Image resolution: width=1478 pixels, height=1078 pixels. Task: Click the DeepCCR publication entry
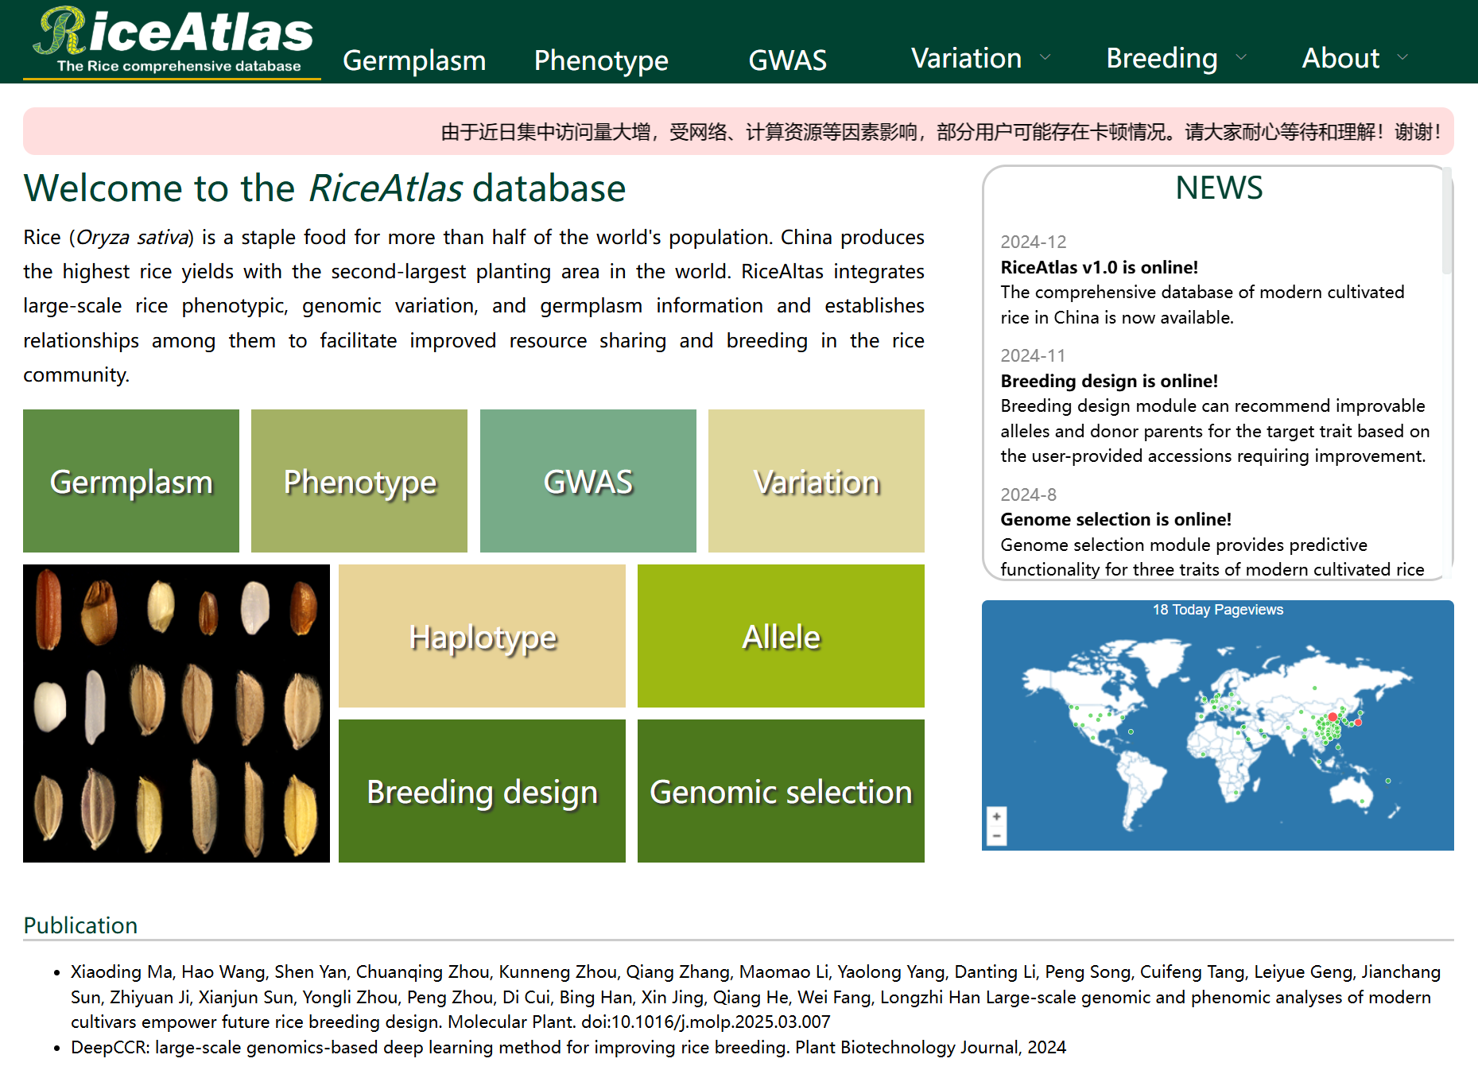pyautogui.click(x=568, y=1047)
